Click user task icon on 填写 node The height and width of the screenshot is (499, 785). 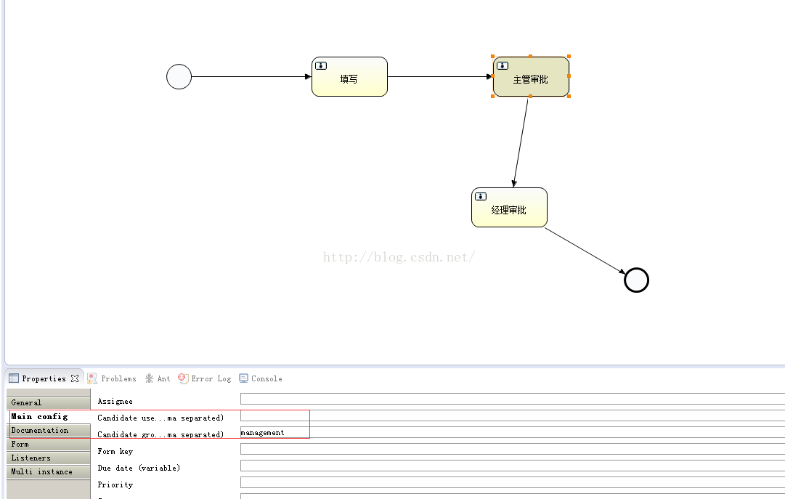click(x=321, y=65)
